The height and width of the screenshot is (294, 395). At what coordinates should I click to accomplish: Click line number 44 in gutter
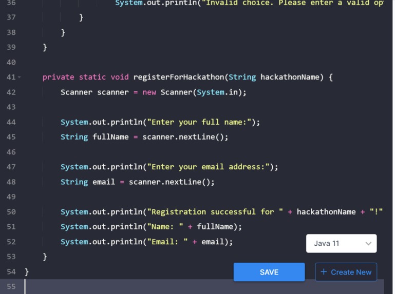coord(11,122)
